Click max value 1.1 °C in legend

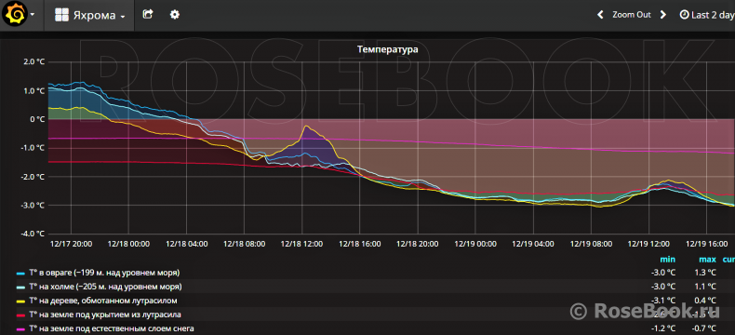tap(705, 287)
